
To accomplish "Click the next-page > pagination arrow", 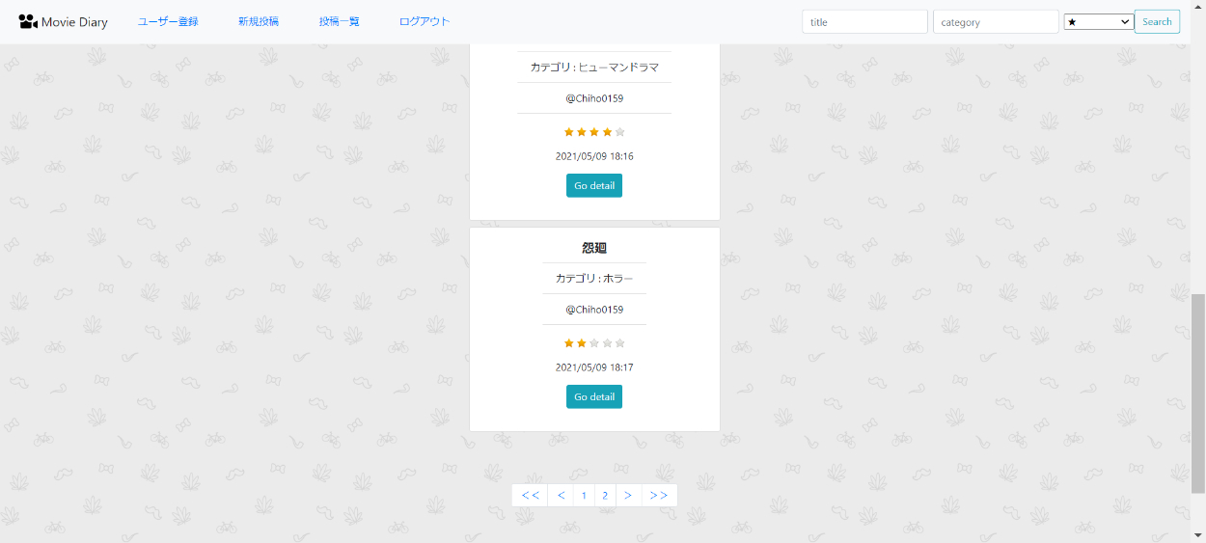I will coord(628,496).
